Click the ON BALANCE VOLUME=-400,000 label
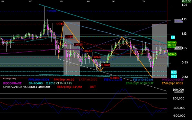The height and width of the screenshot is (120, 192). (x=26, y=87)
